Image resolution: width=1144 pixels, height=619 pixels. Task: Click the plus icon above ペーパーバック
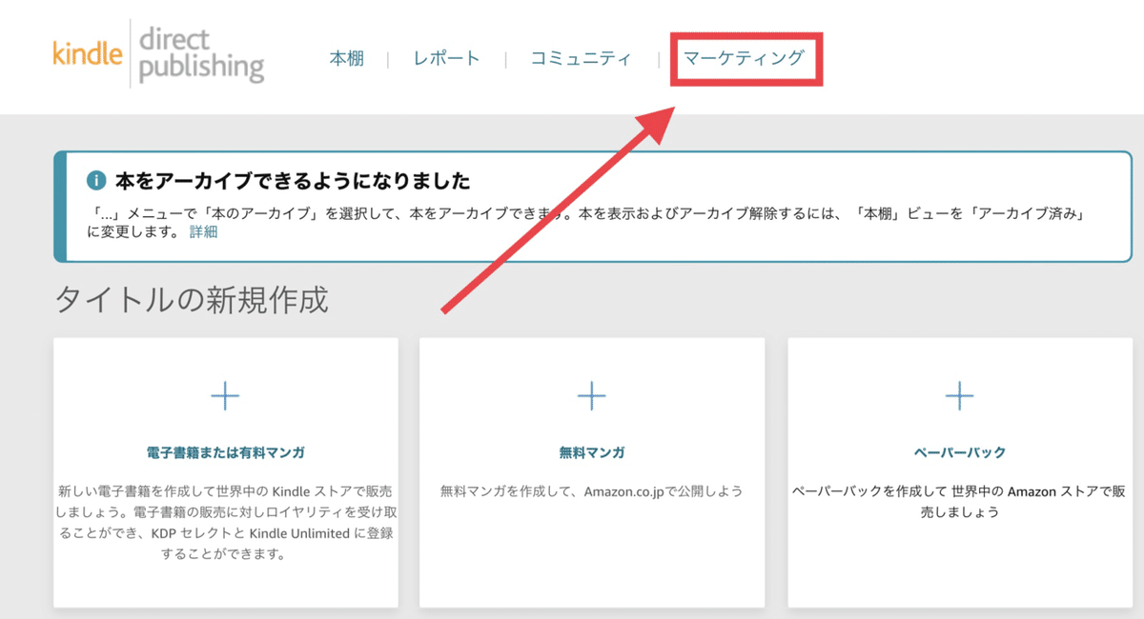(x=958, y=395)
